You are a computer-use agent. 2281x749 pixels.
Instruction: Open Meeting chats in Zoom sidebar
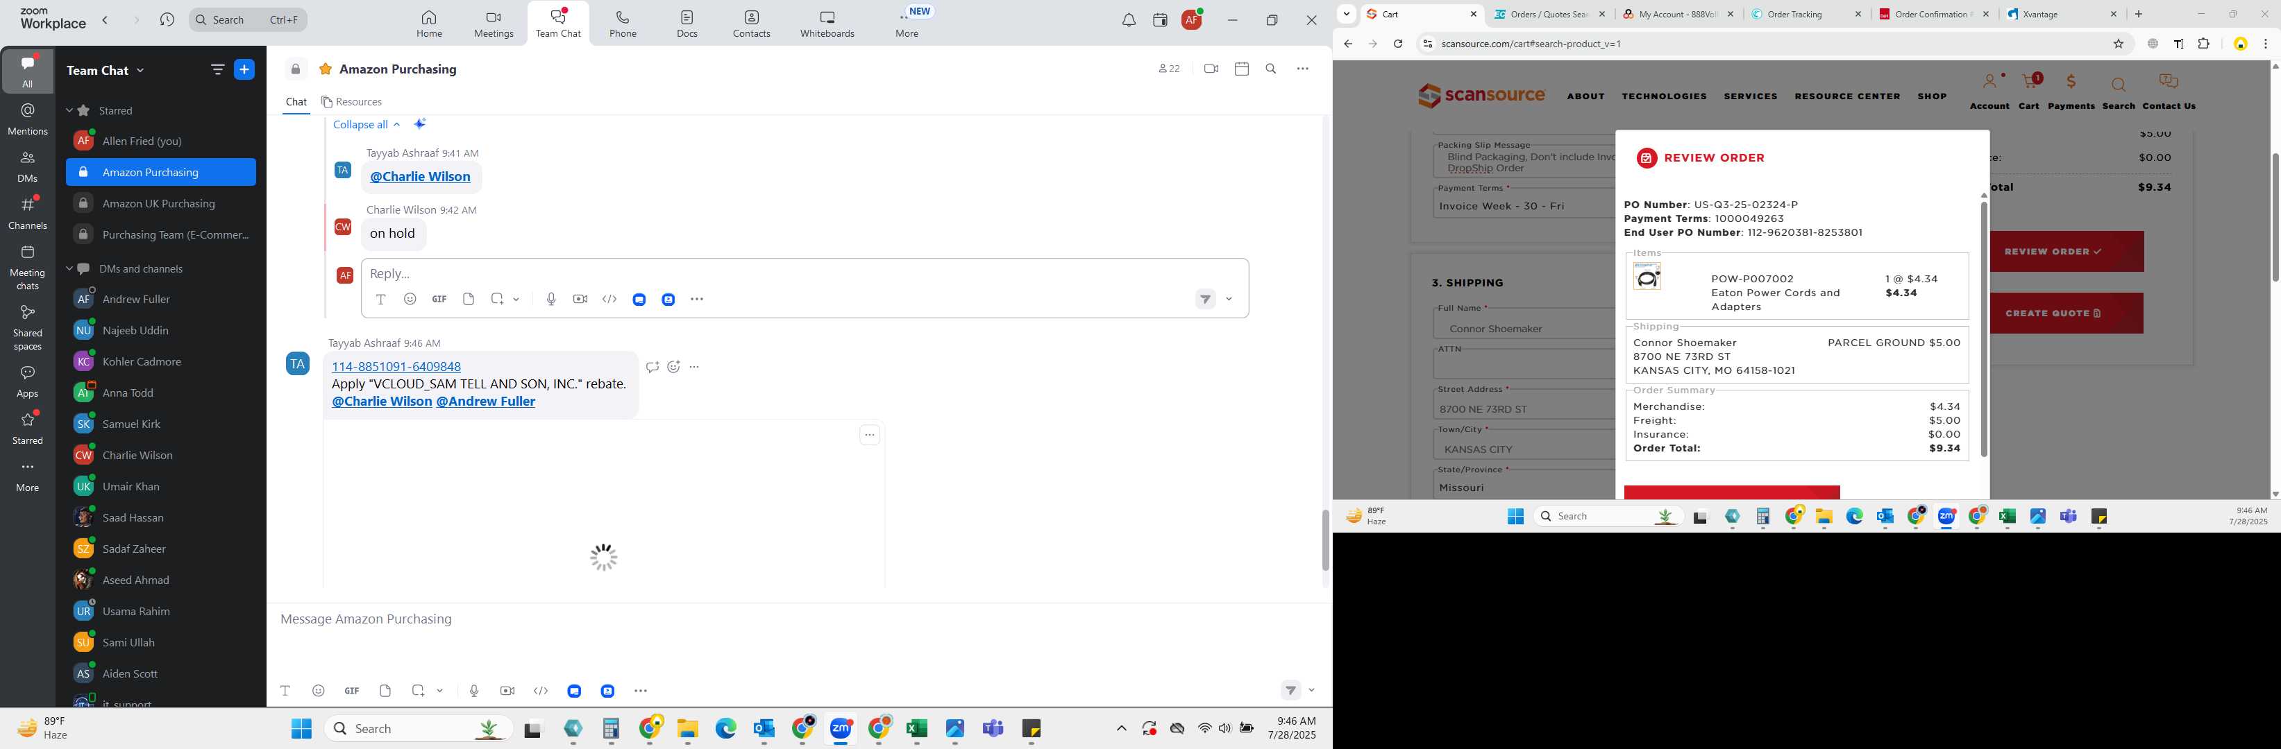(x=28, y=267)
